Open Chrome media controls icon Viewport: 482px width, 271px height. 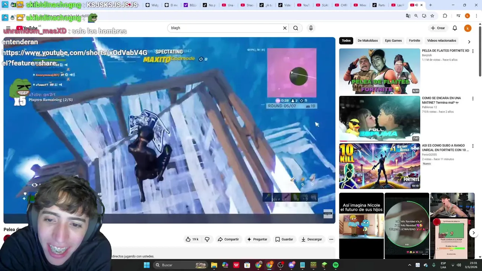458,16
